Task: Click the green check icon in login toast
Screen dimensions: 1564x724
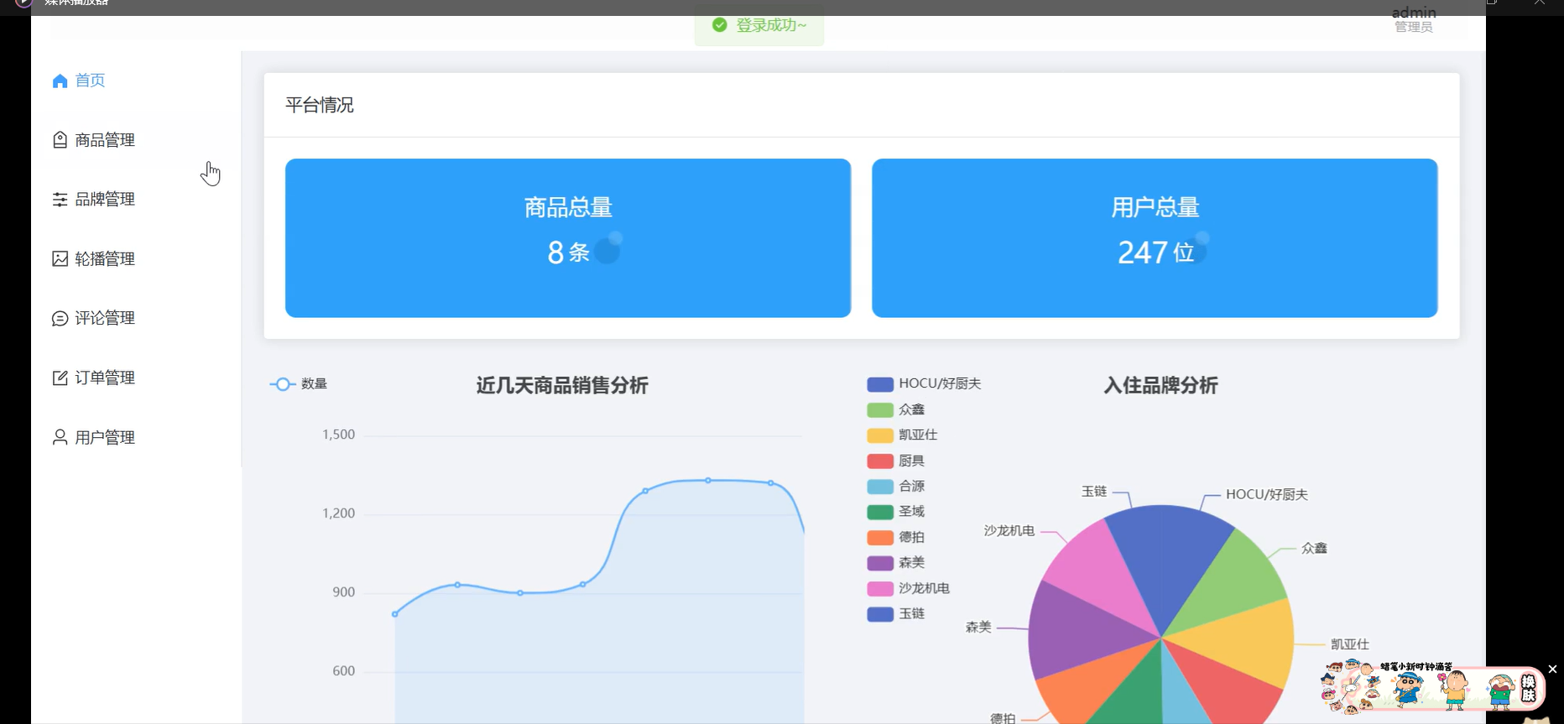Action: 719,25
